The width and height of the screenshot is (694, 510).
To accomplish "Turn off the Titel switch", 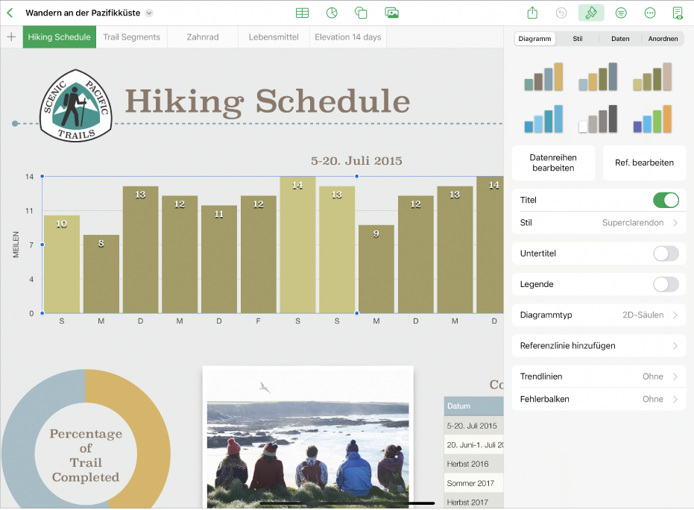I will coord(666,200).
